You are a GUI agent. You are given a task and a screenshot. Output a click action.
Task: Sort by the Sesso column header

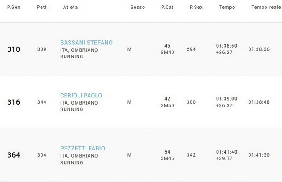click(x=137, y=7)
